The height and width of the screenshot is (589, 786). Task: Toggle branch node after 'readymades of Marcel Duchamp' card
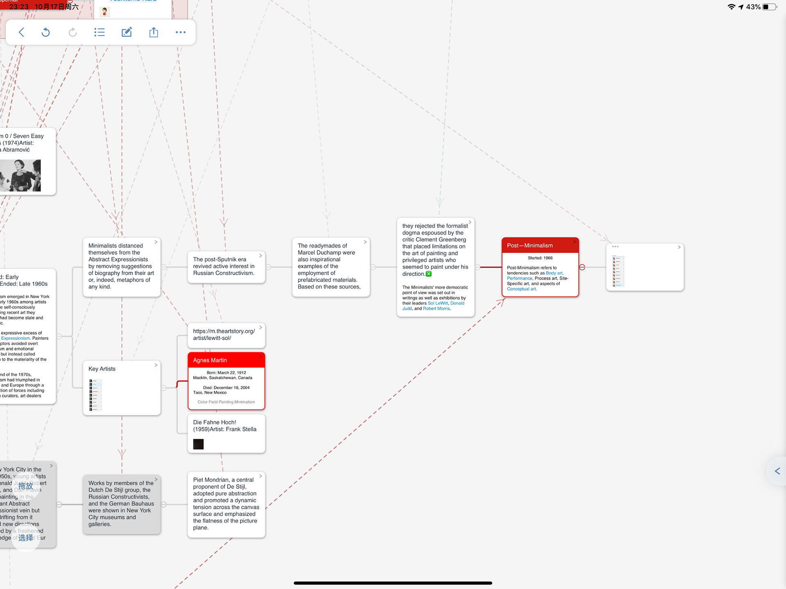tap(373, 267)
